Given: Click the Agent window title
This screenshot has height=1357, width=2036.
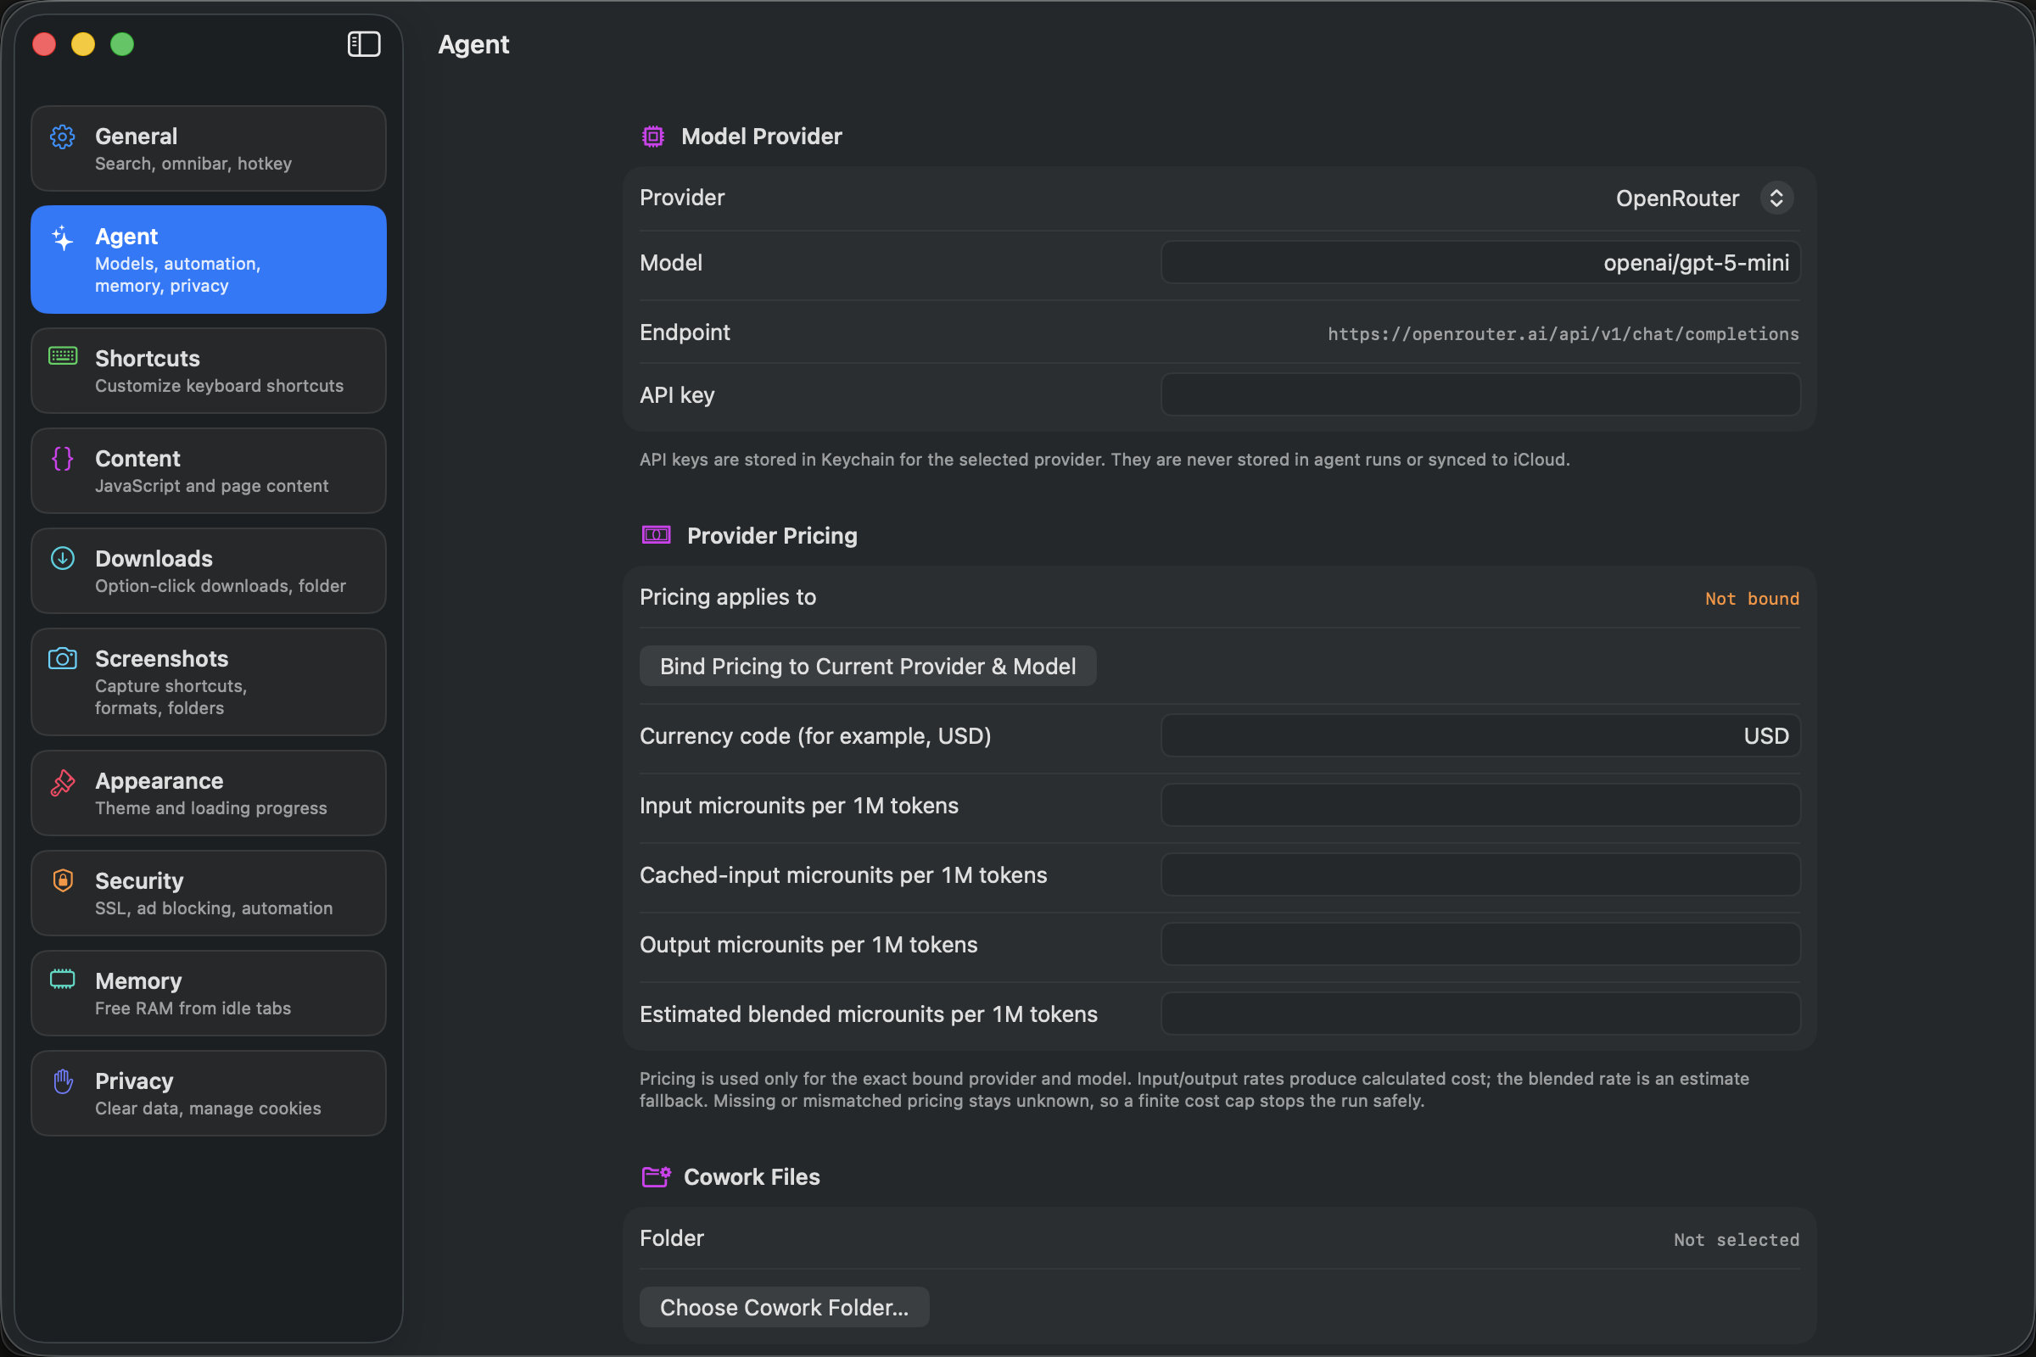Looking at the screenshot, I should point(473,44).
